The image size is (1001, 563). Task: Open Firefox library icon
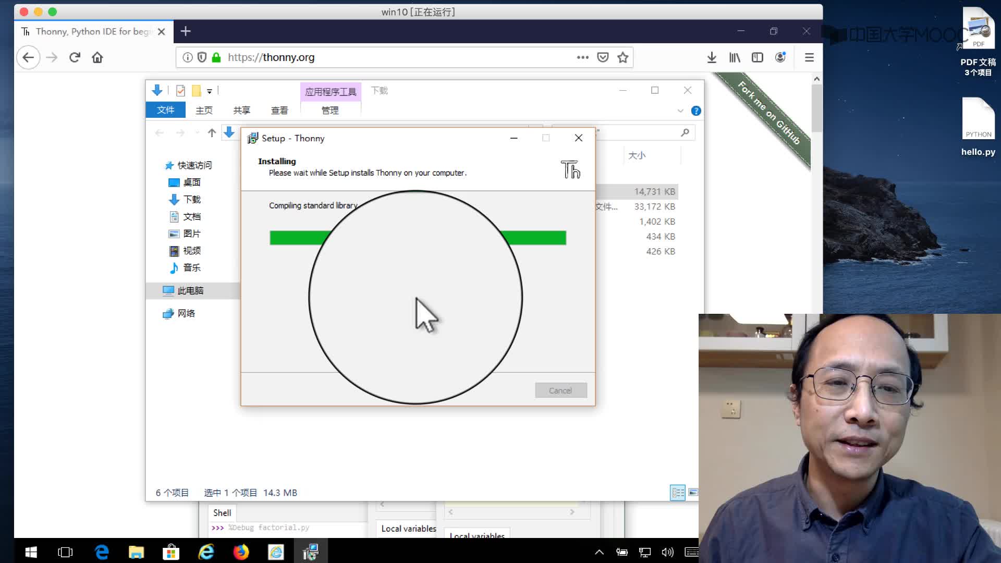tap(735, 57)
